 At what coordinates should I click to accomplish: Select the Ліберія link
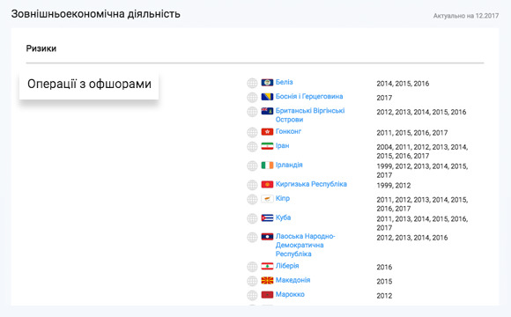pos(287,266)
